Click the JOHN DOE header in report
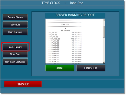The height and width of the screenshot is (95, 126). pos(65,24)
